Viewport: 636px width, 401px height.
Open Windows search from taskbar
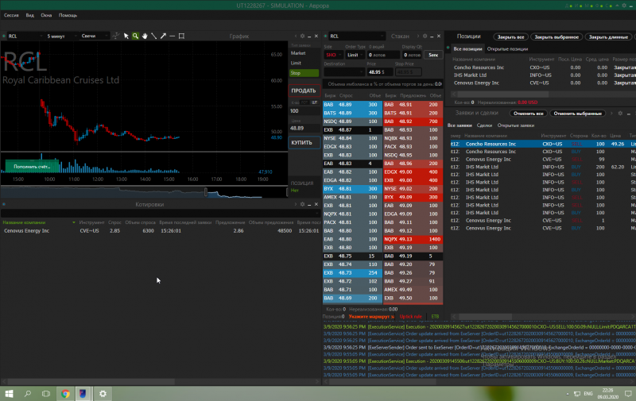(28, 393)
